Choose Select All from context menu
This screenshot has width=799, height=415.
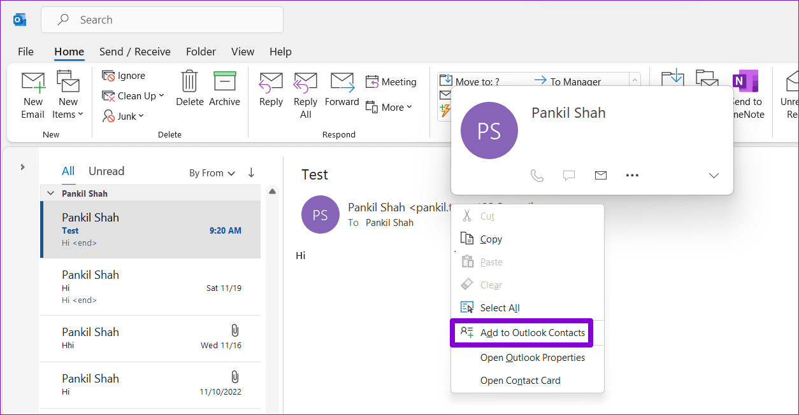[527, 308]
